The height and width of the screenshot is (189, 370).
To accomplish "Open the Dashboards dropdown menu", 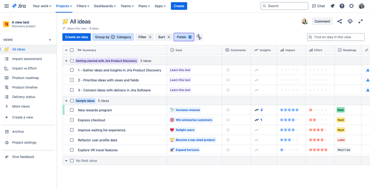I will click(105, 6).
